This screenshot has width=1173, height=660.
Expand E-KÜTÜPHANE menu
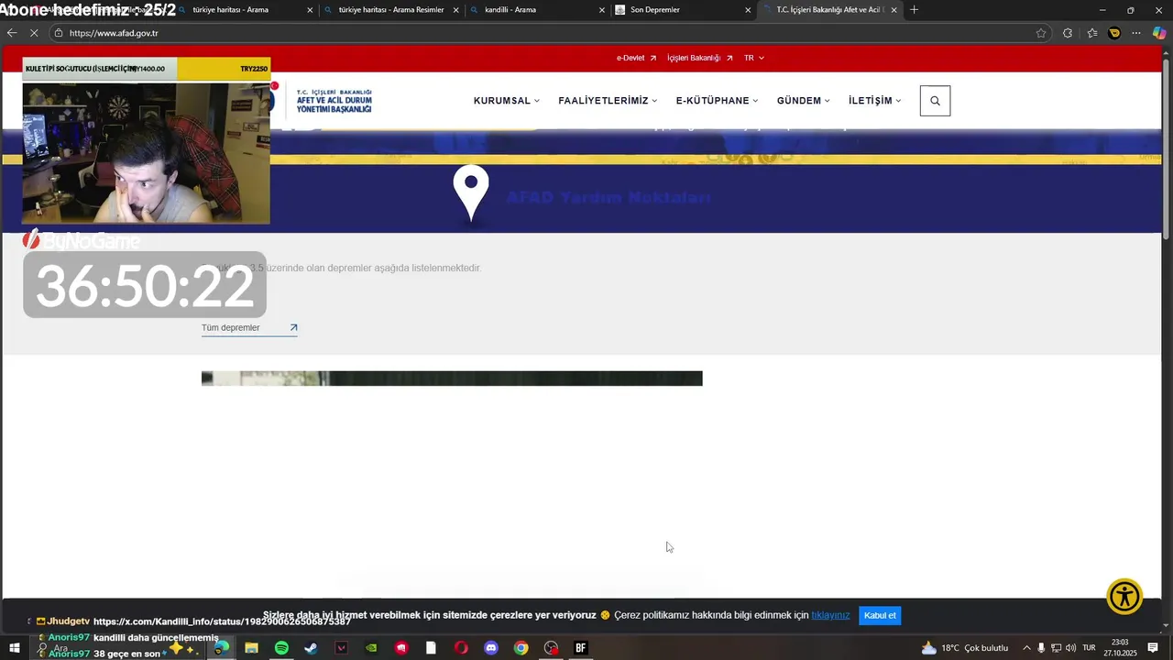point(718,101)
